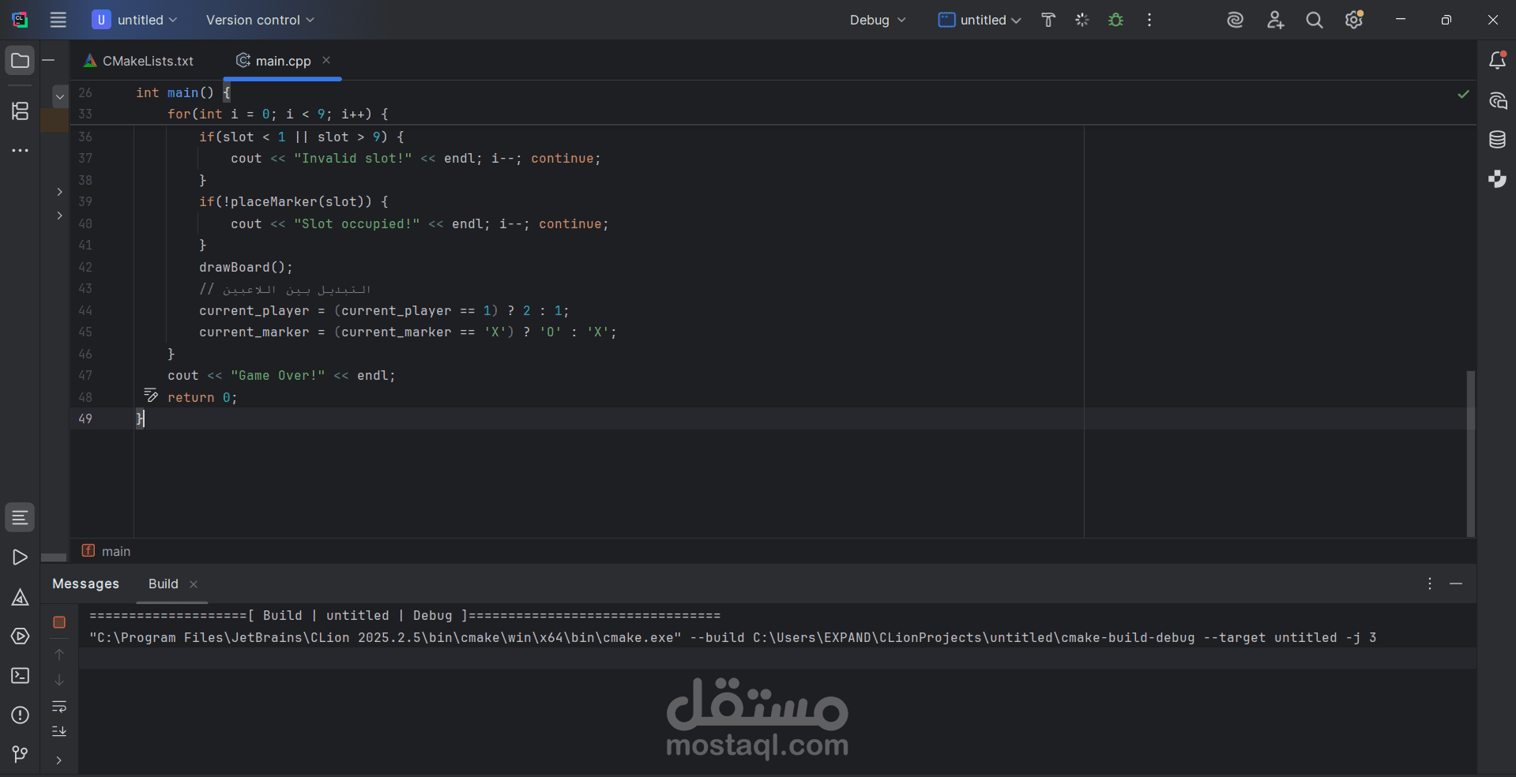The width and height of the screenshot is (1516, 777).
Task: Go to previous build message up arrow
Action: pyautogui.click(x=59, y=655)
